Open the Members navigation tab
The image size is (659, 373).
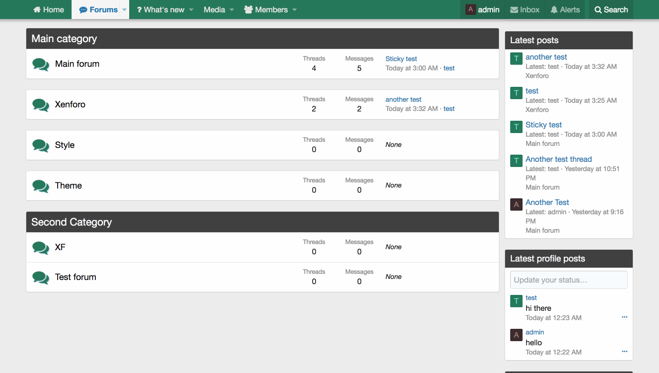[266, 10]
